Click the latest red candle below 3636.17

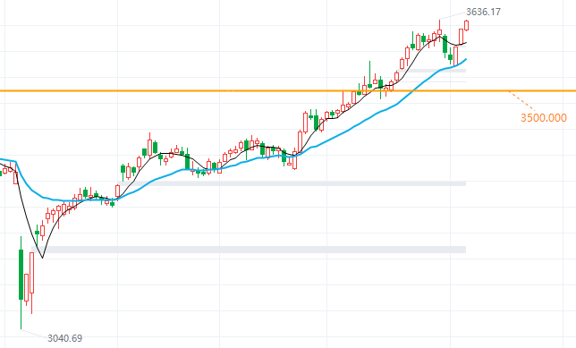(467, 25)
